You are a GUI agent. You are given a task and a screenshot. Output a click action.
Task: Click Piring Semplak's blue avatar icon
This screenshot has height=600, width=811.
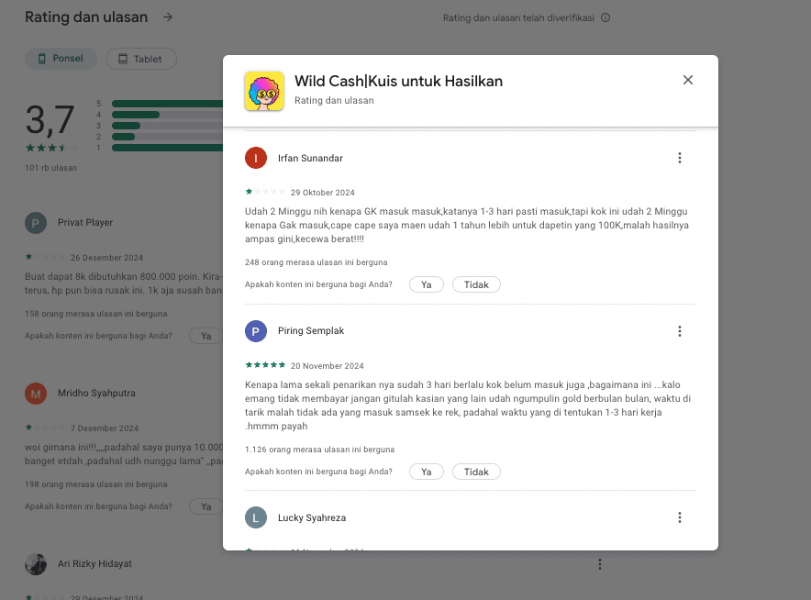(x=256, y=331)
